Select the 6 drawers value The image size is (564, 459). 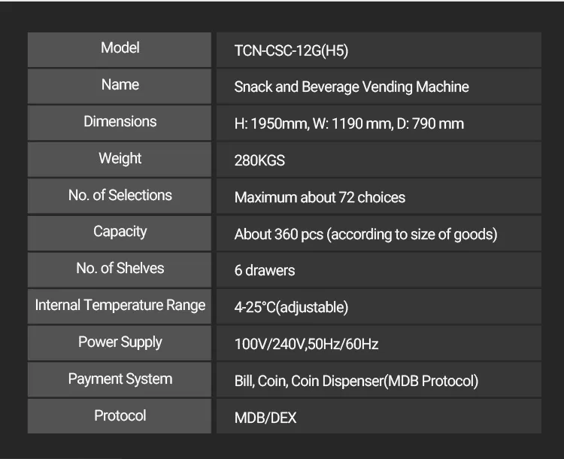coord(265,271)
